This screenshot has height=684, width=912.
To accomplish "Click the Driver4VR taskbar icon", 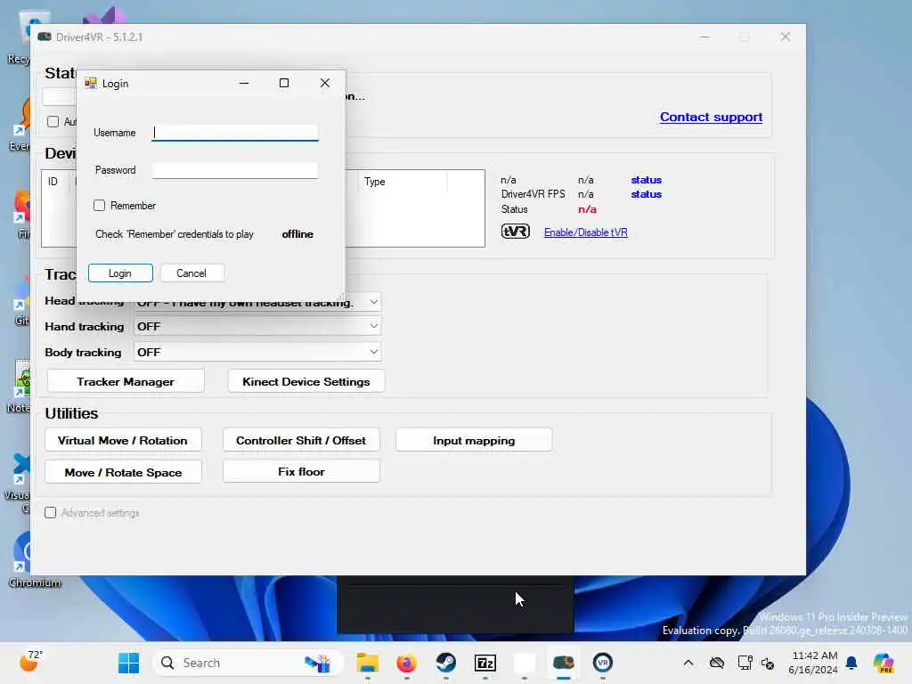I will click(x=564, y=663).
